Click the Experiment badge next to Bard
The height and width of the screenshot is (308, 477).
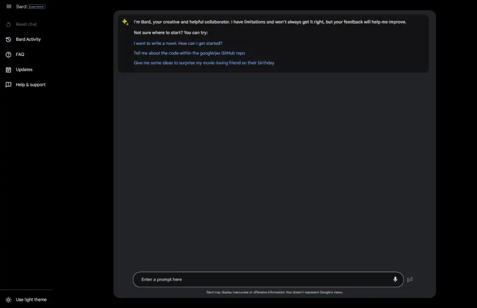pyautogui.click(x=36, y=7)
